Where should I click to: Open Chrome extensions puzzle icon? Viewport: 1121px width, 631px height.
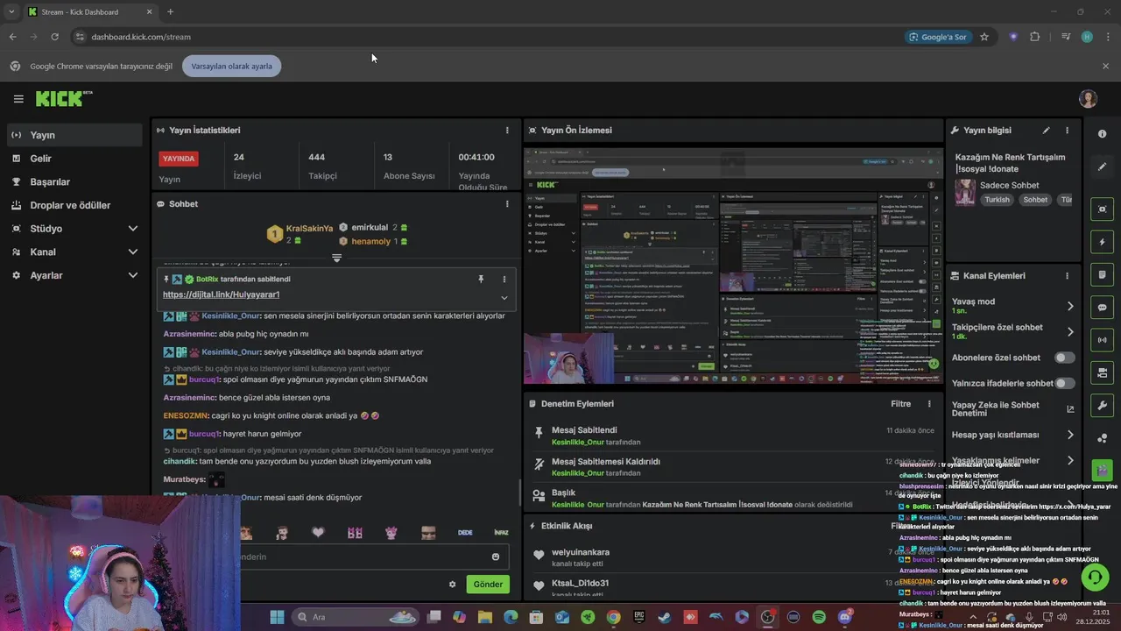1035,37
